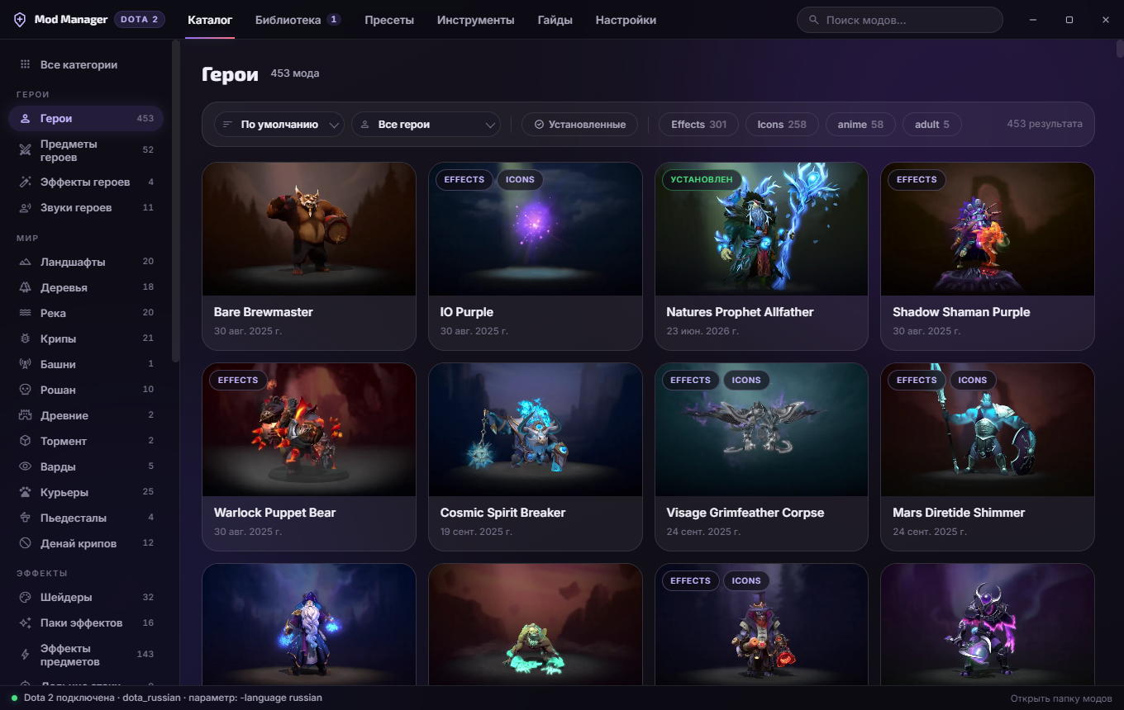Click the Библиотека count badge 1

point(334,20)
